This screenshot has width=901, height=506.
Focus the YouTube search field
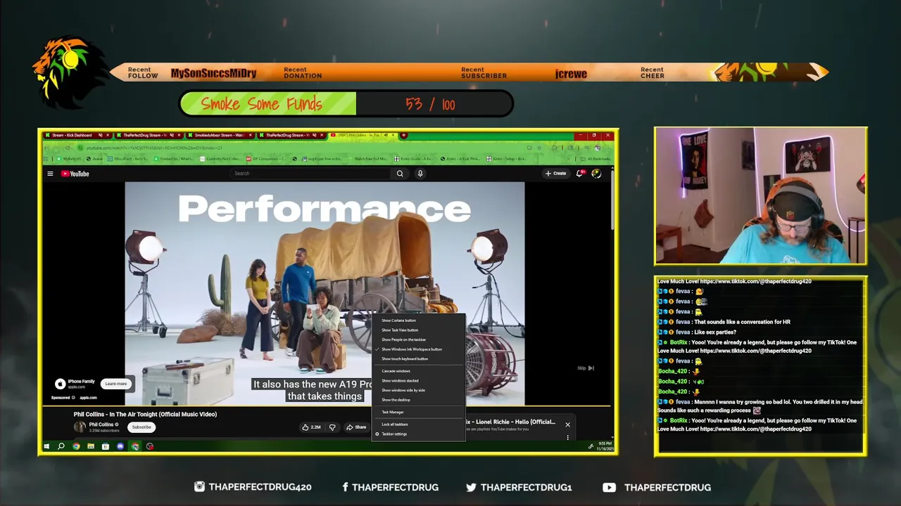point(312,174)
